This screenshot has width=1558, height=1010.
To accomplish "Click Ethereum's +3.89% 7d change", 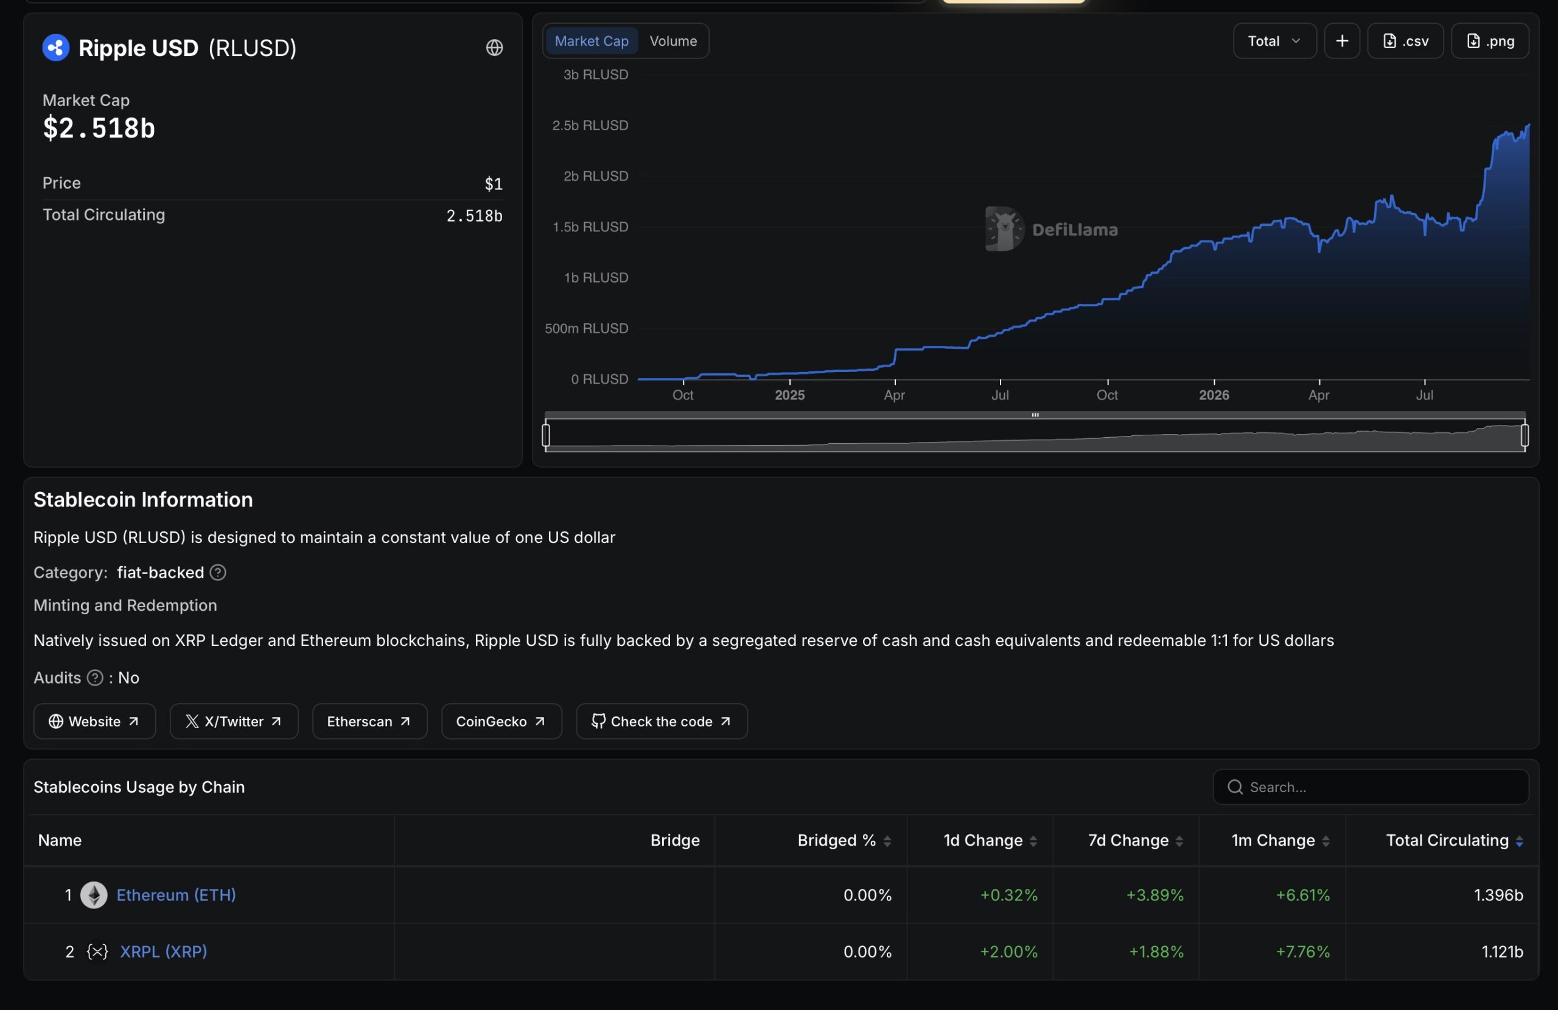I will tap(1155, 895).
